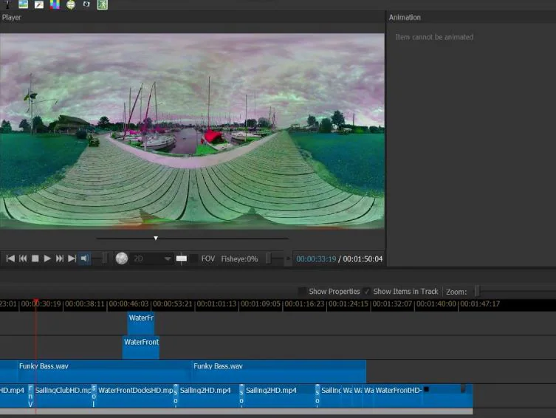Viewport: 556px width, 418px height.
Task: Click the add image icon
Action: [23, 4]
